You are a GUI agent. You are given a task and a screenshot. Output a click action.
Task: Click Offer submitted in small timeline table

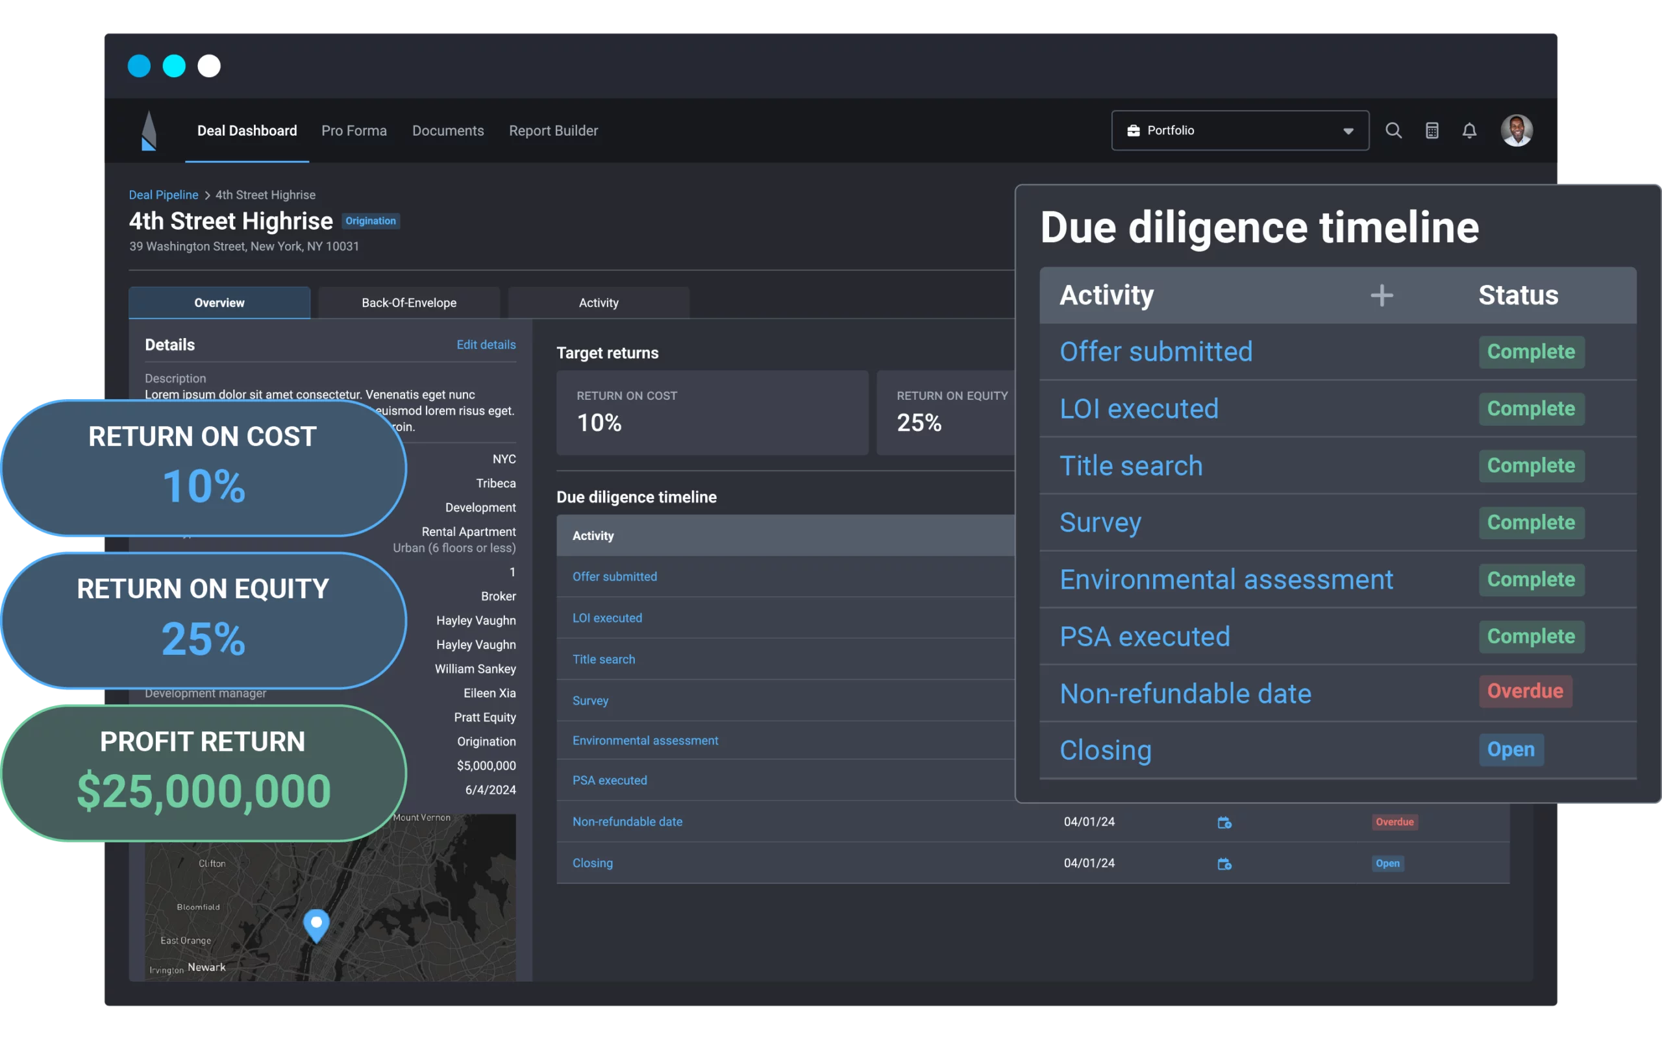tap(615, 577)
